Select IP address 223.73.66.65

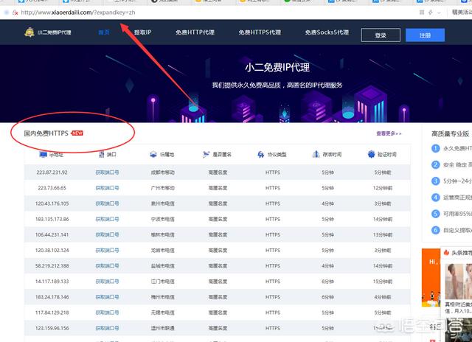pyautogui.click(x=52, y=188)
